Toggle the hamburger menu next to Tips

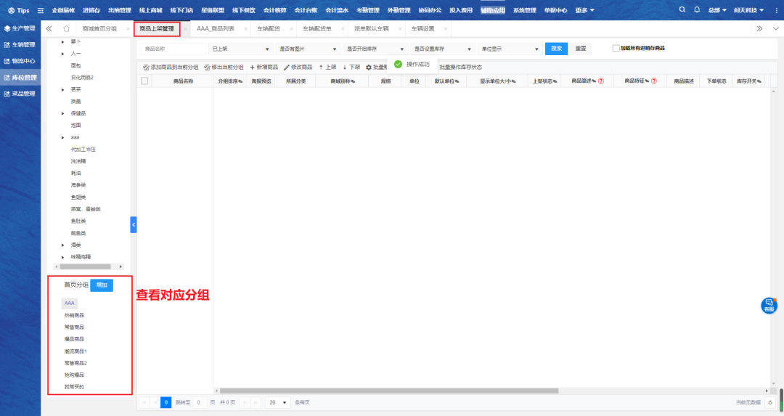click(x=41, y=10)
